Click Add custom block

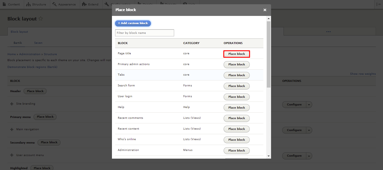pos(133,23)
